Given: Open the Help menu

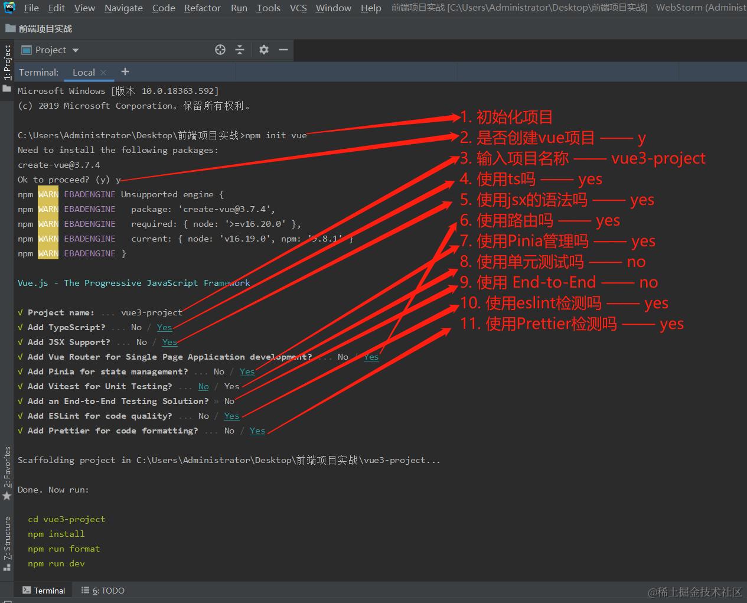Looking at the screenshot, I should pos(371,8).
